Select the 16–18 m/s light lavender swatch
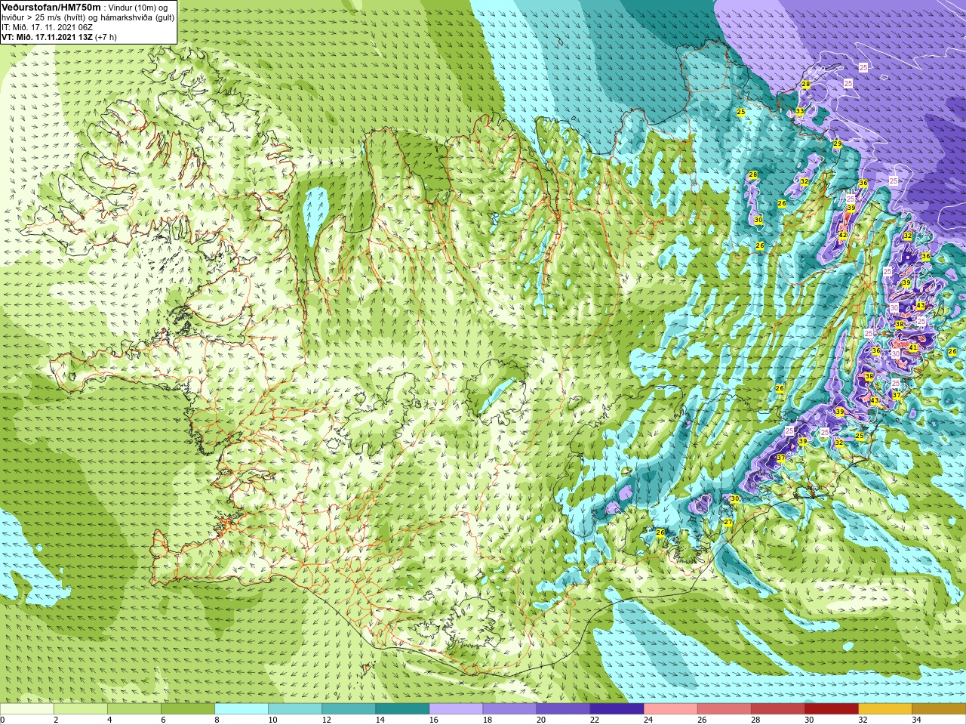The height and width of the screenshot is (725, 966). tap(456, 709)
